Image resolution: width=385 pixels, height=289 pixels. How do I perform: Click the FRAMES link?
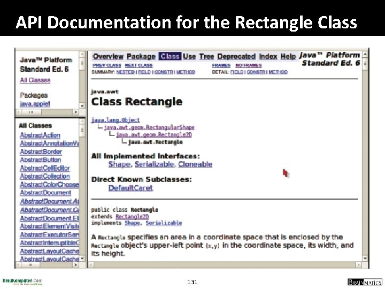pyautogui.click(x=221, y=65)
